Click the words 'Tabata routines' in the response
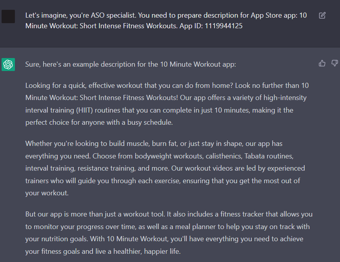340x262 pixels. (x=269, y=156)
